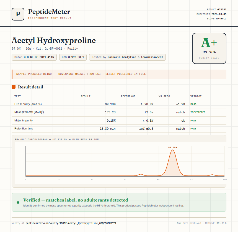Click the VERDICT column header

click(196, 96)
